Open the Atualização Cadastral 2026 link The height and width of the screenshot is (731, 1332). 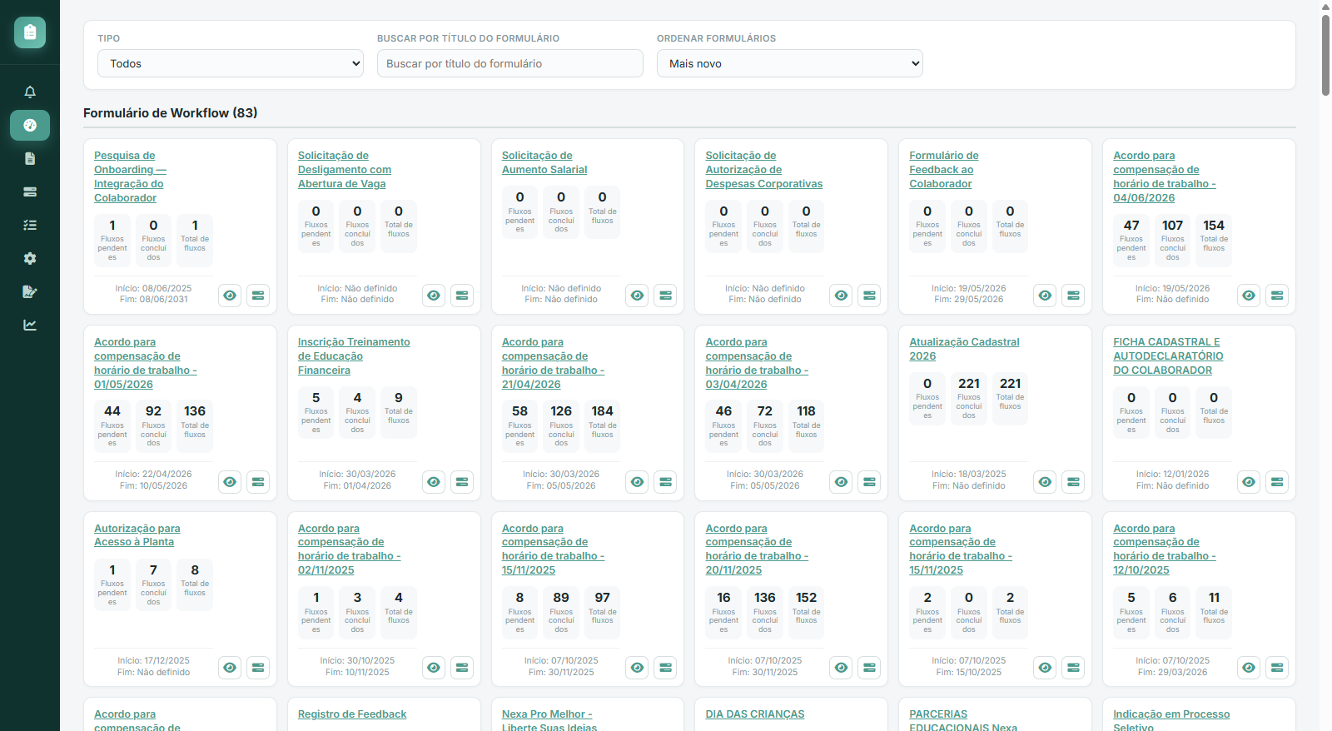tap(964, 349)
